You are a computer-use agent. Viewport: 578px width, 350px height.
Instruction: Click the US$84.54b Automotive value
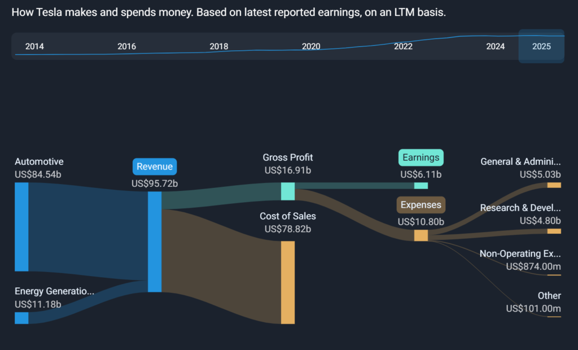[38, 174]
